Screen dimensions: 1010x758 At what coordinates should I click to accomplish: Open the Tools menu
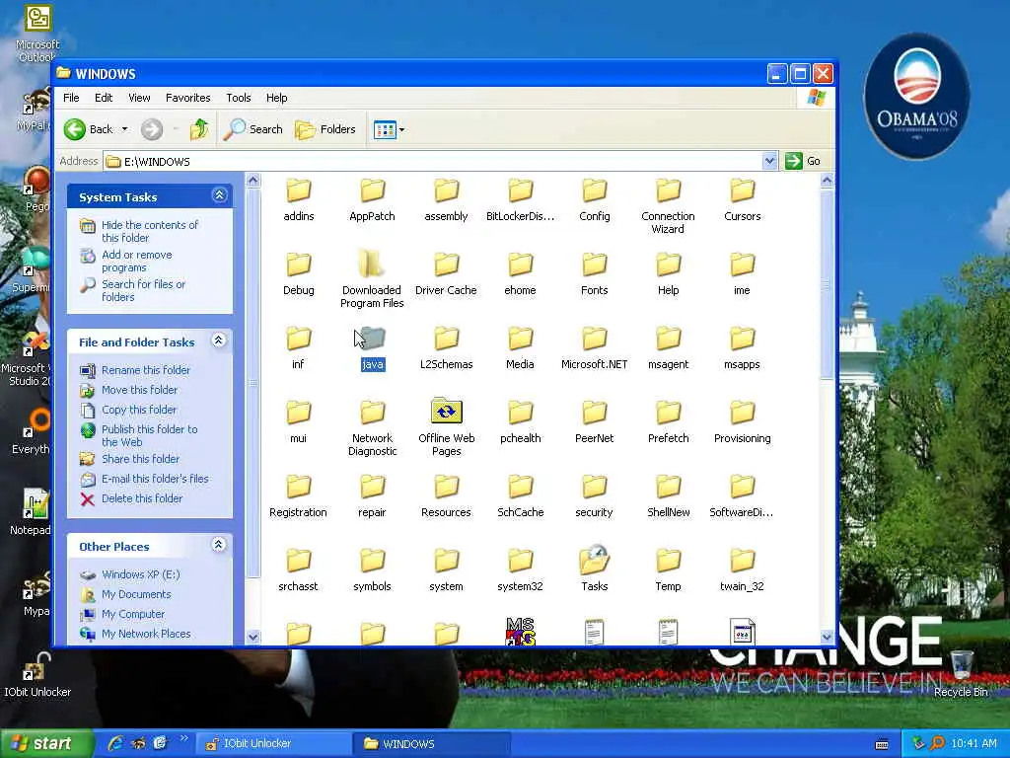(x=239, y=98)
